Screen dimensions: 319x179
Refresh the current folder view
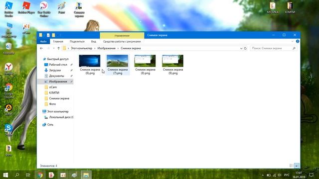[x=245, y=48]
